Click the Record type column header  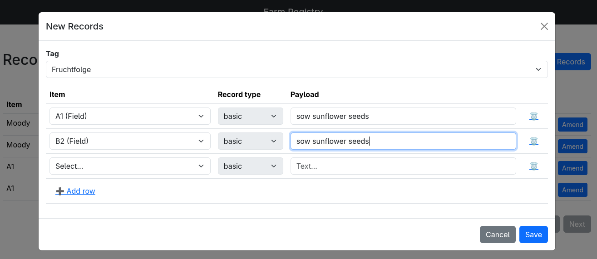[x=239, y=94]
